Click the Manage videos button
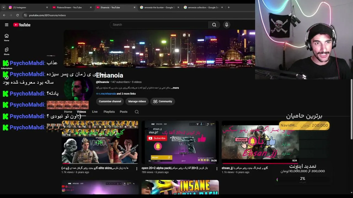The image size is (353, 198). tap(137, 101)
